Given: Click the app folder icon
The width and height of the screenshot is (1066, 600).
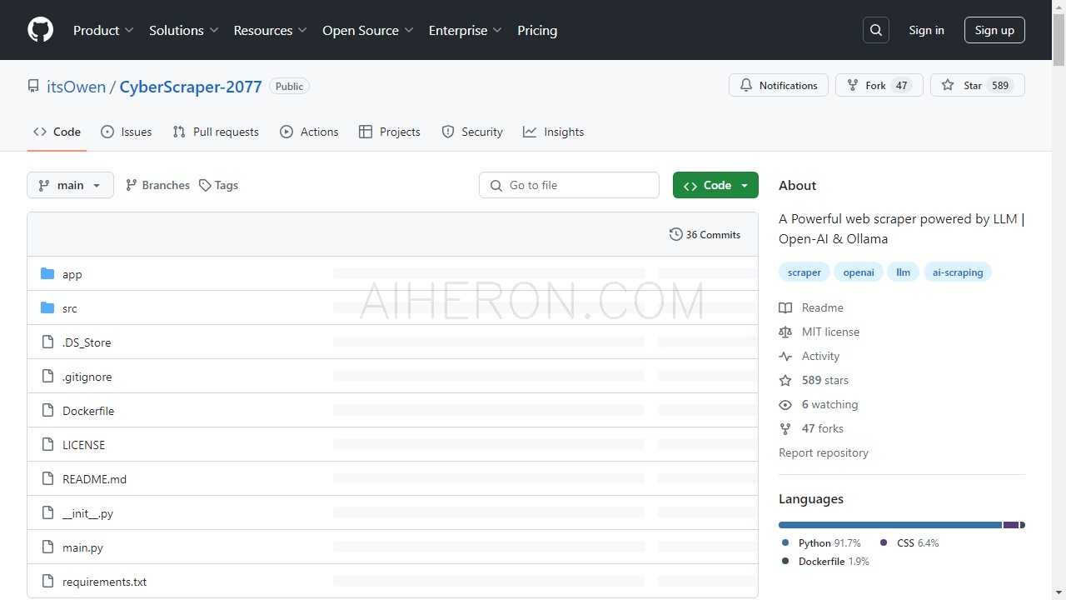Looking at the screenshot, I should pyautogui.click(x=47, y=273).
